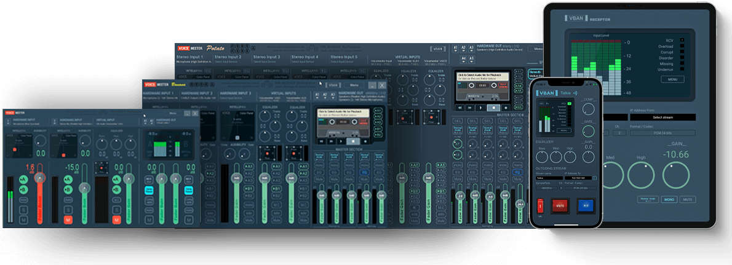
Task: Stop the Potato cassette recorder
Action: pyautogui.click(x=493, y=108)
